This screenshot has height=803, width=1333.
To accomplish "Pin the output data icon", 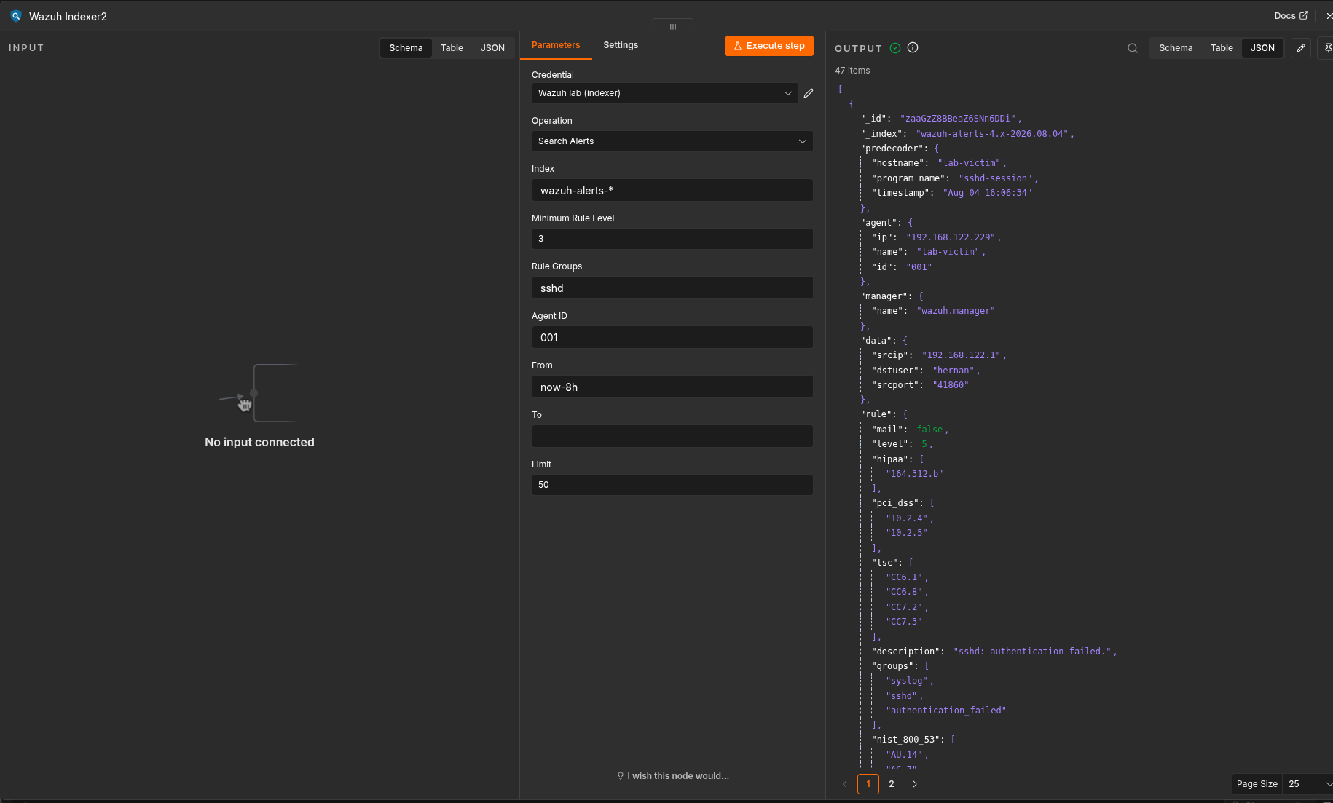I will pyautogui.click(x=1327, y=48).
